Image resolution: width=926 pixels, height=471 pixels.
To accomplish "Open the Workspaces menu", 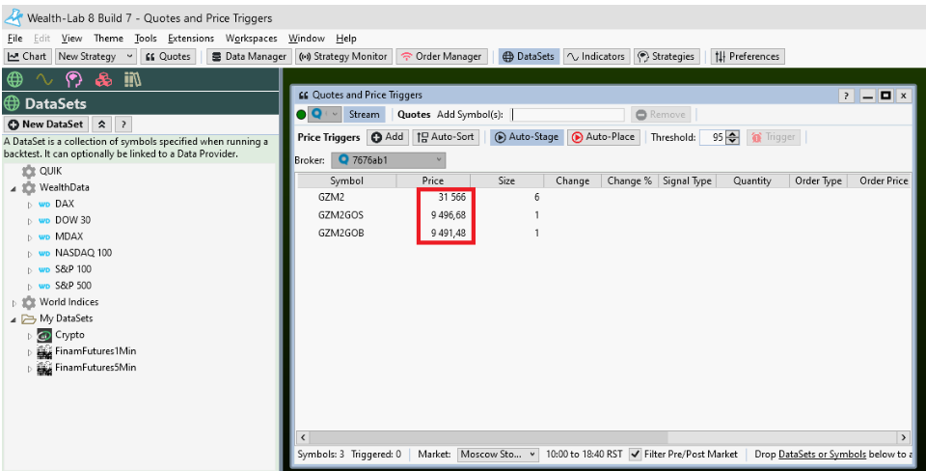I will [x=251, y=39].
